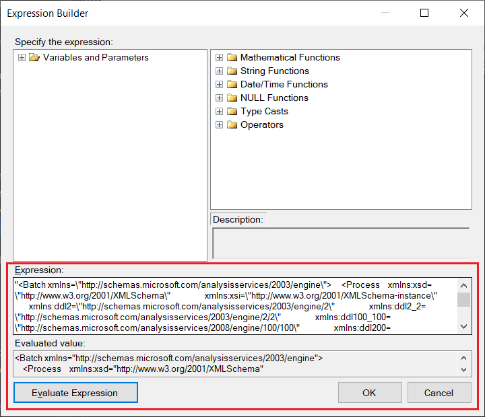This screenshot has height=417, width=485.
Task: Click the Mathematical Functions folder icon
Action: pos(232,57)
